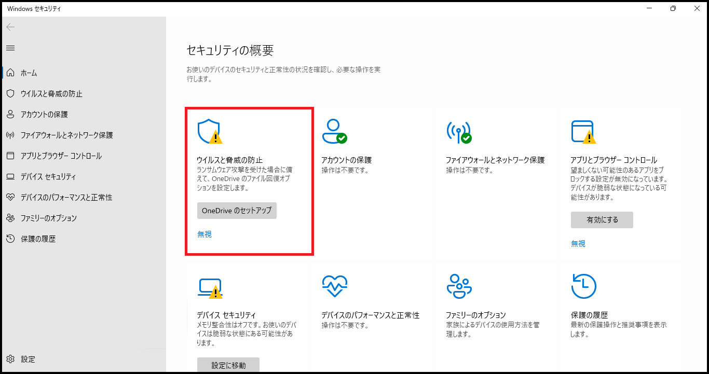This screenshot has width=709, height=374.
Task: Click the family icon beside ファミリーのオプション in sidebar
Action: pyautogui.click(x=10, y=218)
